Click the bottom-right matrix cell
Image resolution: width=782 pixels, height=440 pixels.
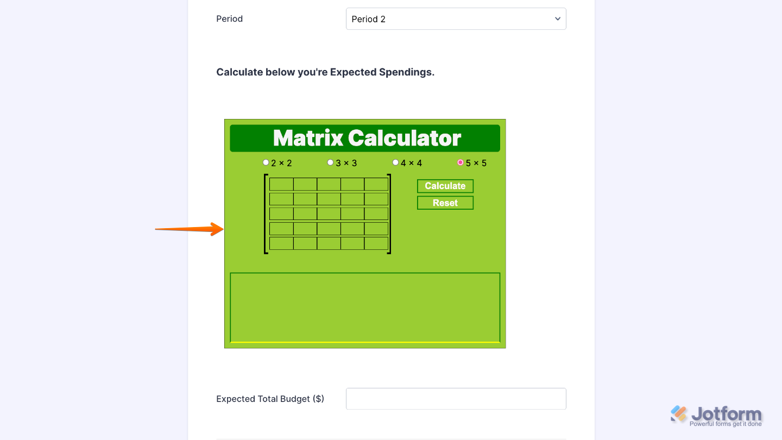(376, 243)
